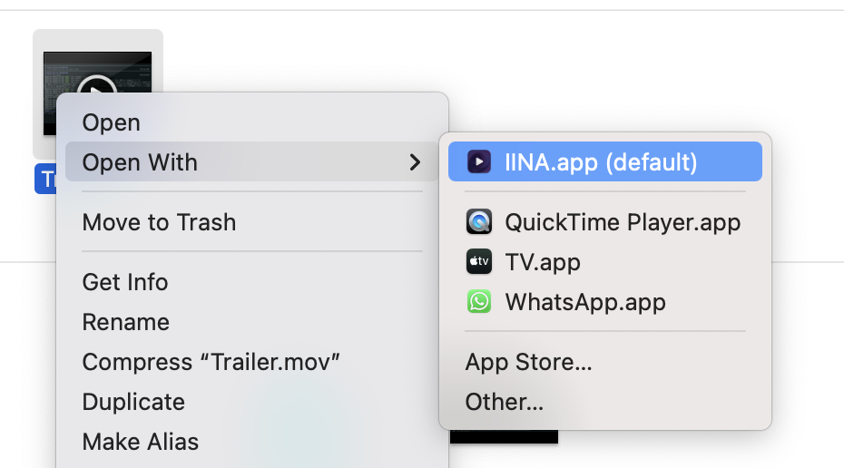The height and width of the screenshot is (468, 844).
Task: Choose Get Info for the file
Action: (x=125, y=282)
